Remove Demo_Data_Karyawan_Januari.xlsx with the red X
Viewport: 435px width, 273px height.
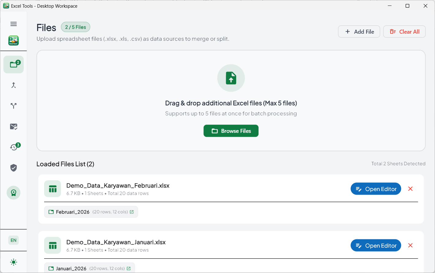[410, 245]
